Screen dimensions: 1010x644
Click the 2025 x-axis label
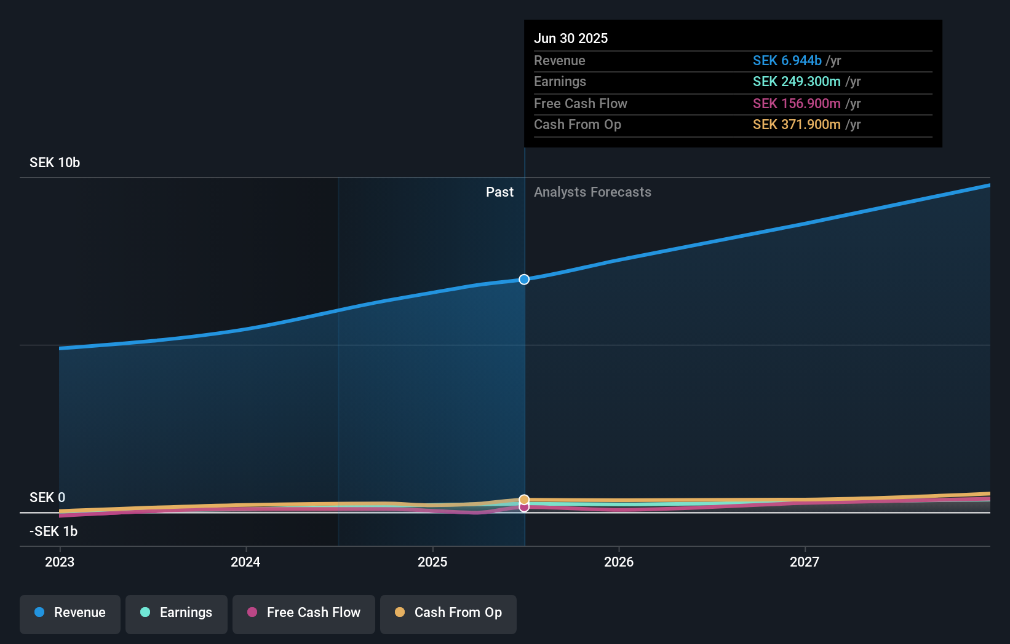coord(432,562)
